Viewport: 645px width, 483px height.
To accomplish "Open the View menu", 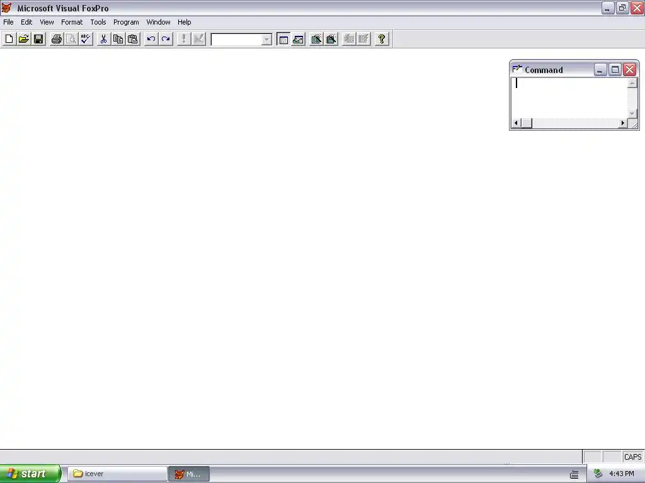I will (47, 22).
